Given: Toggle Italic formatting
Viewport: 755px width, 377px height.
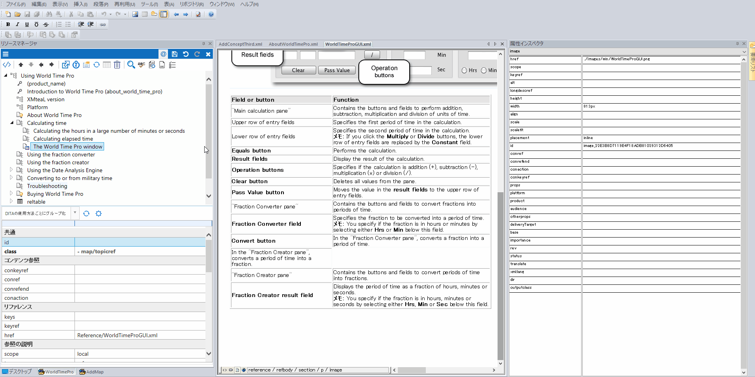Looking at the screenshot, I should coord(17,24).
